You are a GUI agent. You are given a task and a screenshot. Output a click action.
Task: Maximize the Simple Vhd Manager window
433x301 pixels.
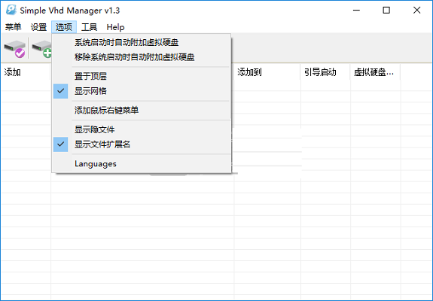(x=386, y=11)
